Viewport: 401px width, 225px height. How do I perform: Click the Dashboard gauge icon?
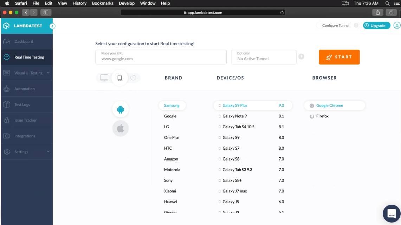7,41
